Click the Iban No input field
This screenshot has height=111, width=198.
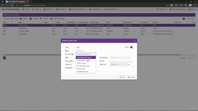click(x=122, y=61)
